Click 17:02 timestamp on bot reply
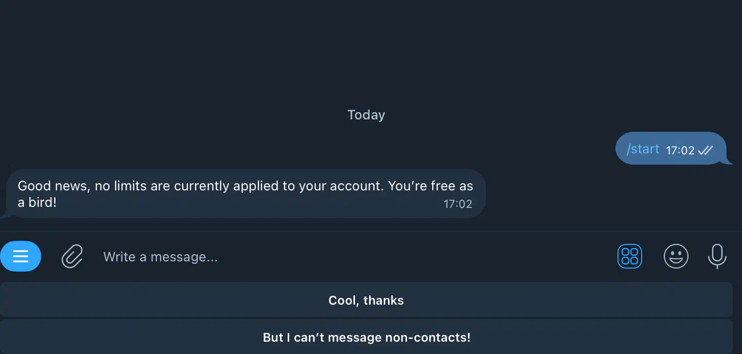Viewport: 742px width, 354px height. 457,204
